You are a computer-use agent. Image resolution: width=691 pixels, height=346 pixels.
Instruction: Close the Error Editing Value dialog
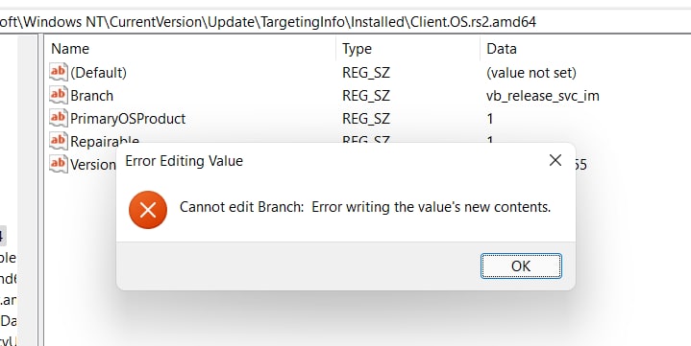555,160
